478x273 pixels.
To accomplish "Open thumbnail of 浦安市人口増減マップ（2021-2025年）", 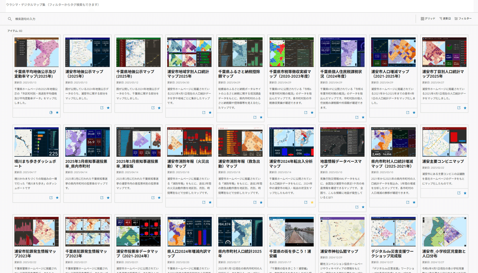I will (x=394, y=52).
